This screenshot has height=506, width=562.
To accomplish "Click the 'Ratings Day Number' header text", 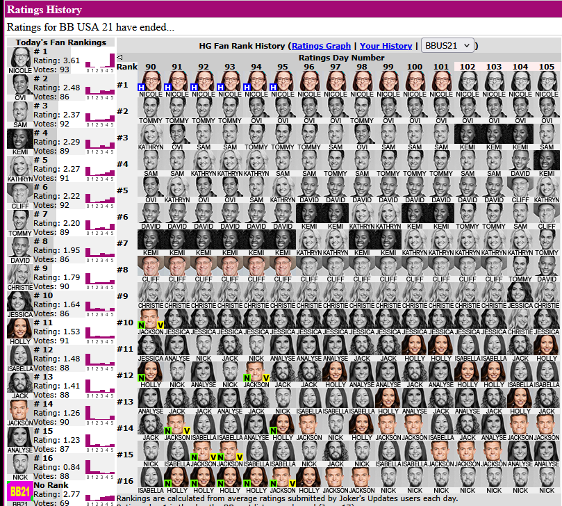I will tap(341, 58).
